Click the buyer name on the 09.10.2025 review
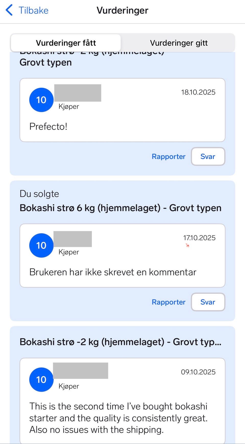Screen dimensions: 245x444 (80, 371)
